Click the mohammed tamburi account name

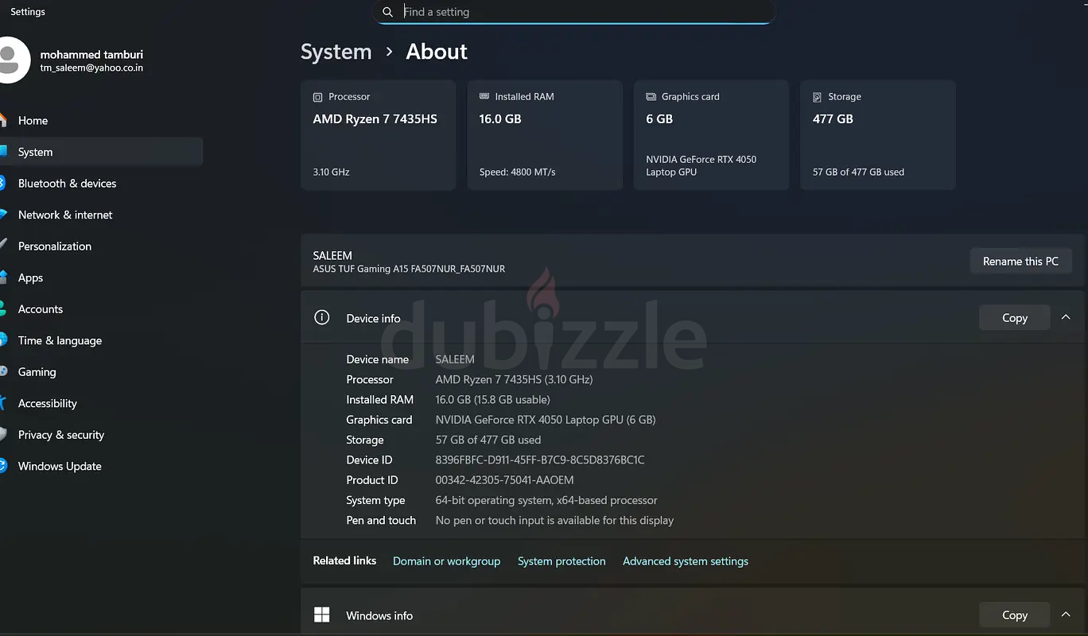91,55
